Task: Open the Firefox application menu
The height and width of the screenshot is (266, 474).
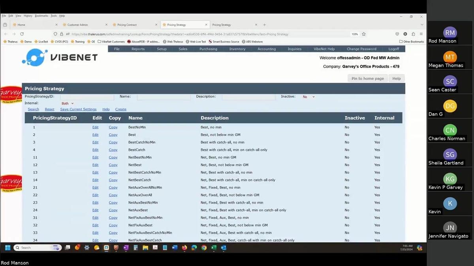Action: [x=421, y=34]
